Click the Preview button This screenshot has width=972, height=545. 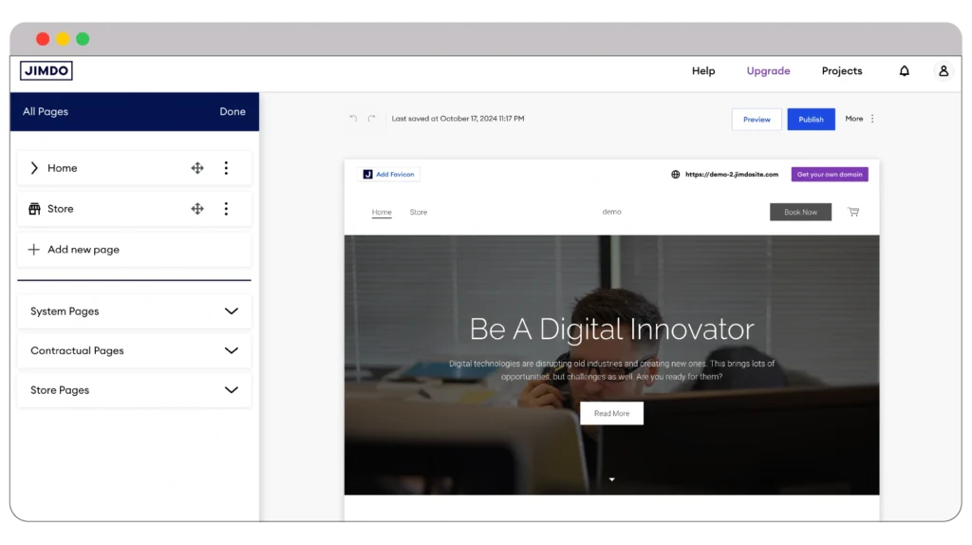[x=757, y=120]
